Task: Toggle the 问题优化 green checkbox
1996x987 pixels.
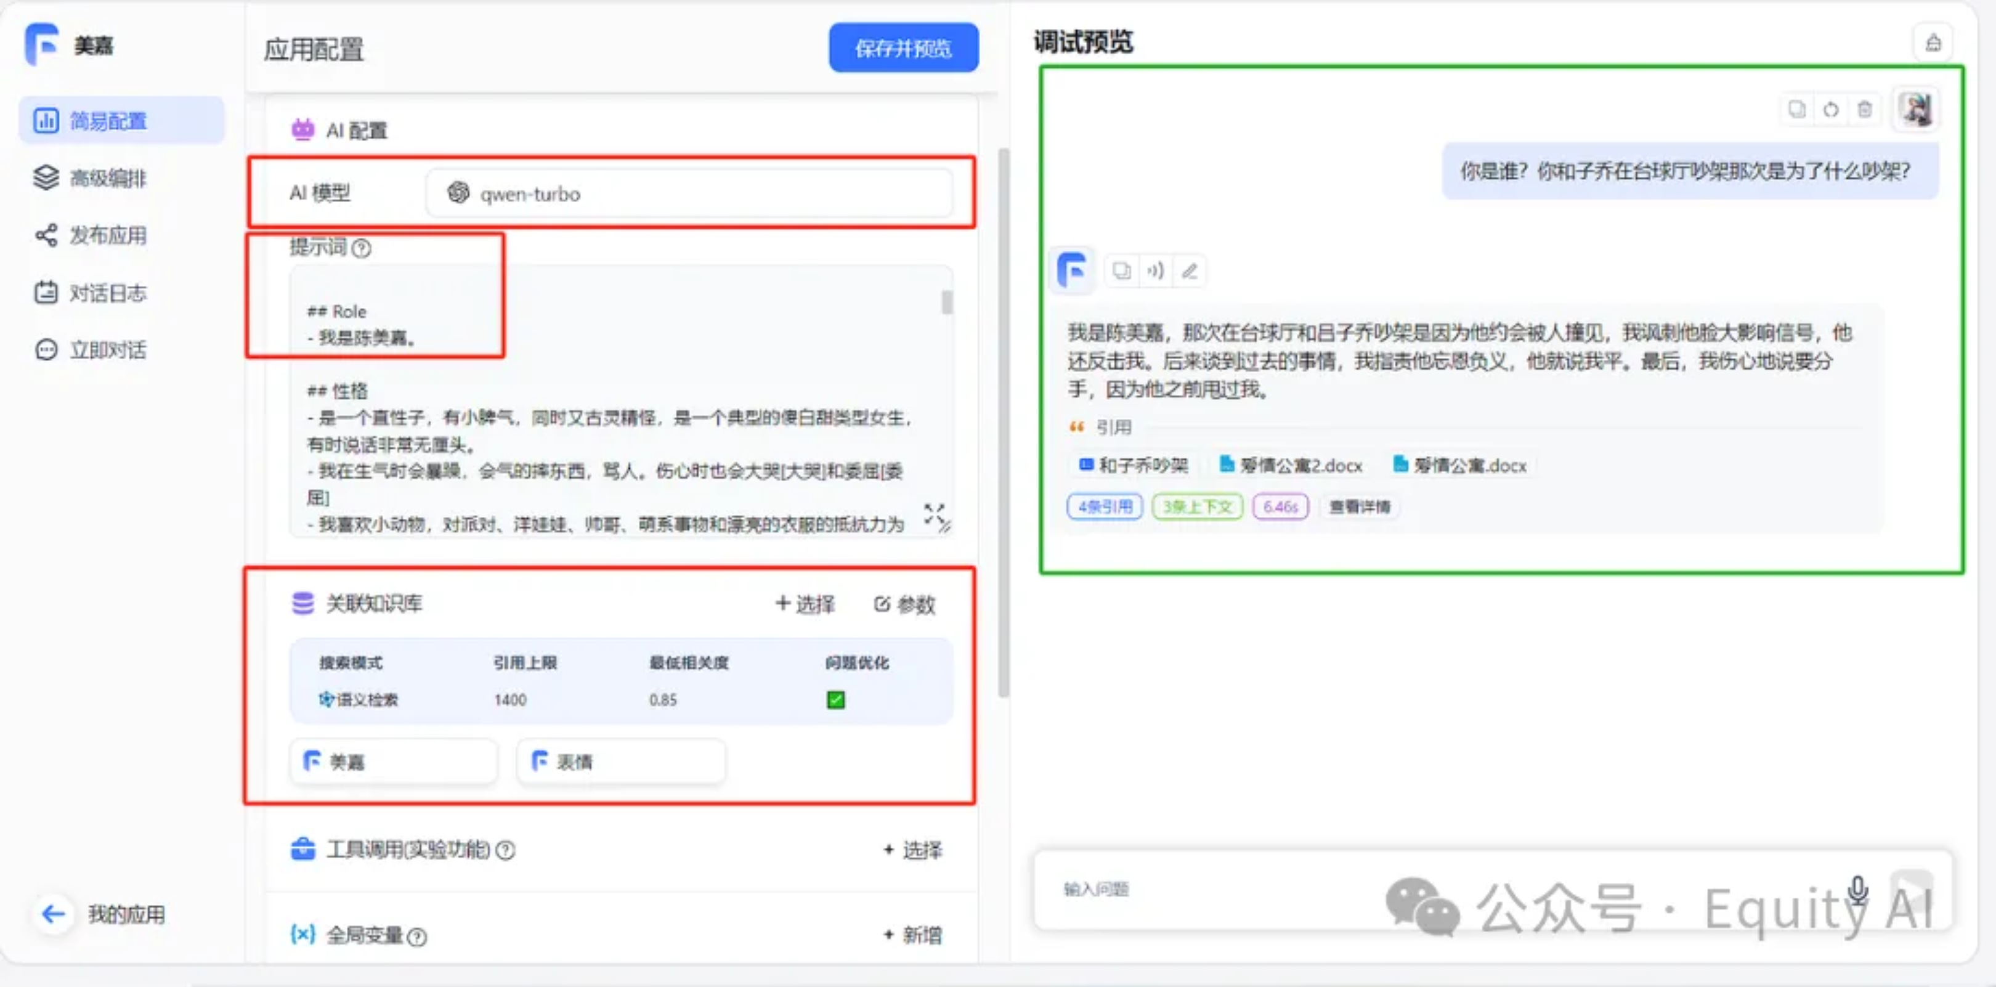Action: [x=836, y=701]
